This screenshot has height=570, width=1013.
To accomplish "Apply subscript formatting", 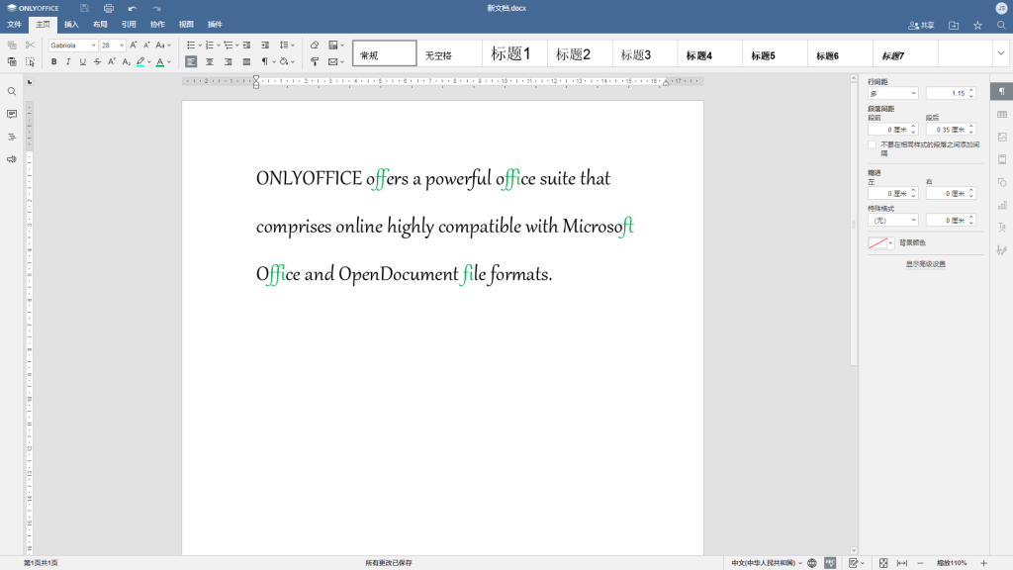I will pos(126,62).
